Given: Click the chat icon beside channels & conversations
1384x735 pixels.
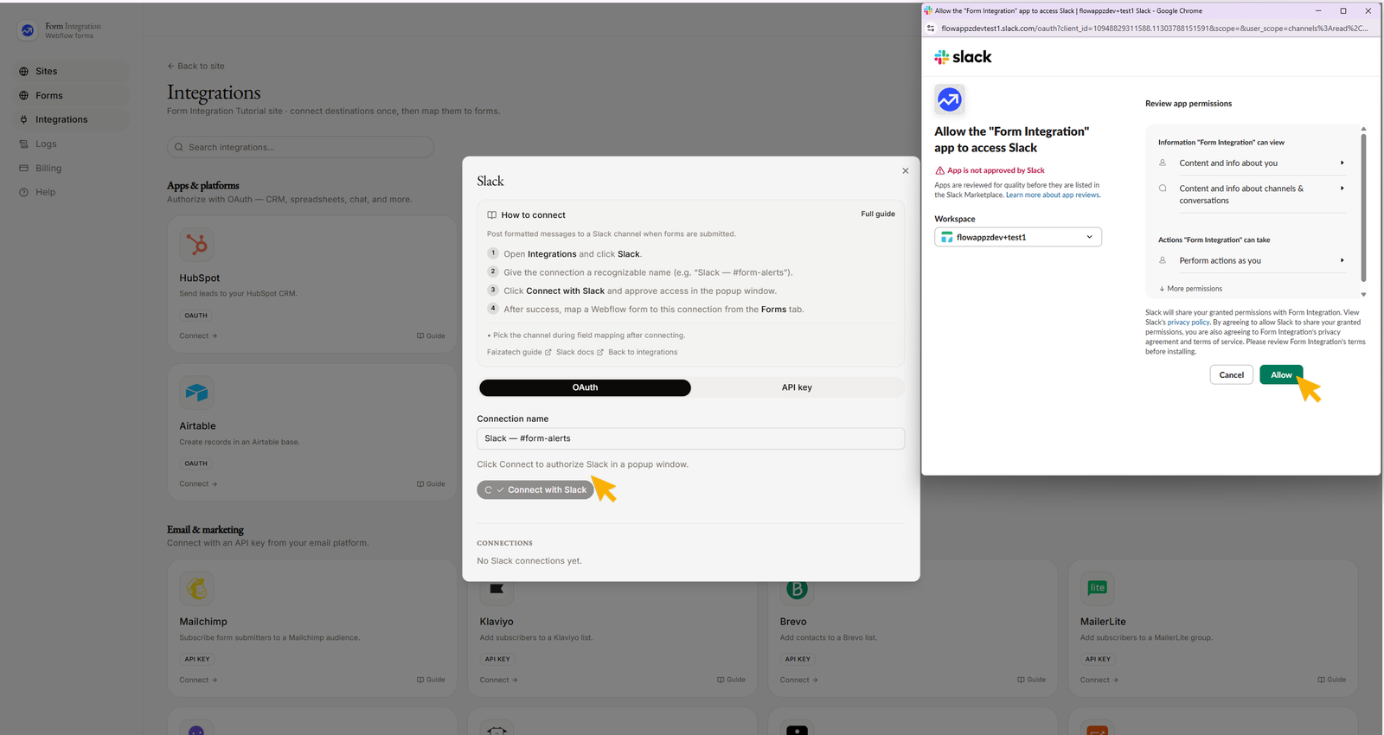Looking at the screenshot, I should 1163,188.
